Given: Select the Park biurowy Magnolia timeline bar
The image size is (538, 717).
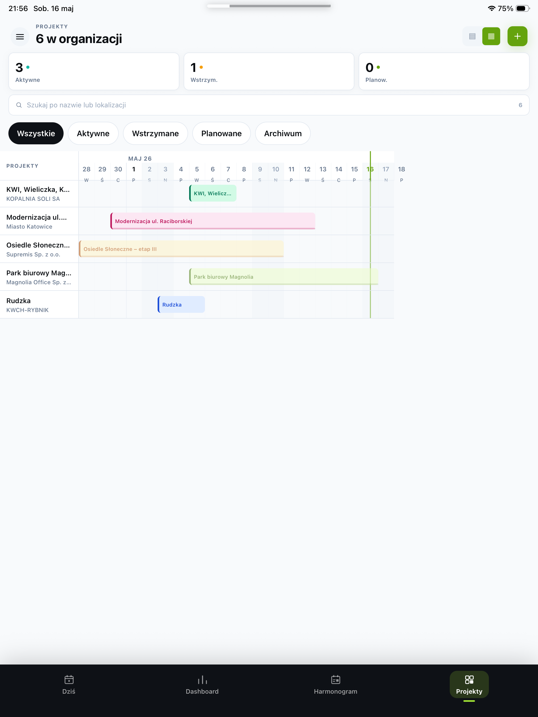Looking at the screenshot, I should pyautogui.click(x=284, y=277).
